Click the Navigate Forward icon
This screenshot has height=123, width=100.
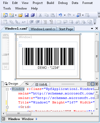point(87,15)
